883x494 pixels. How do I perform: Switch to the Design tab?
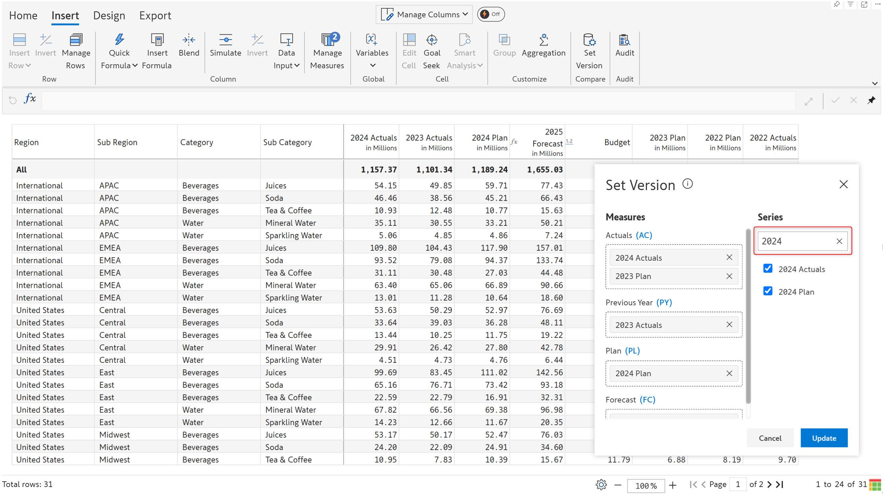click(x=109, y=16)
